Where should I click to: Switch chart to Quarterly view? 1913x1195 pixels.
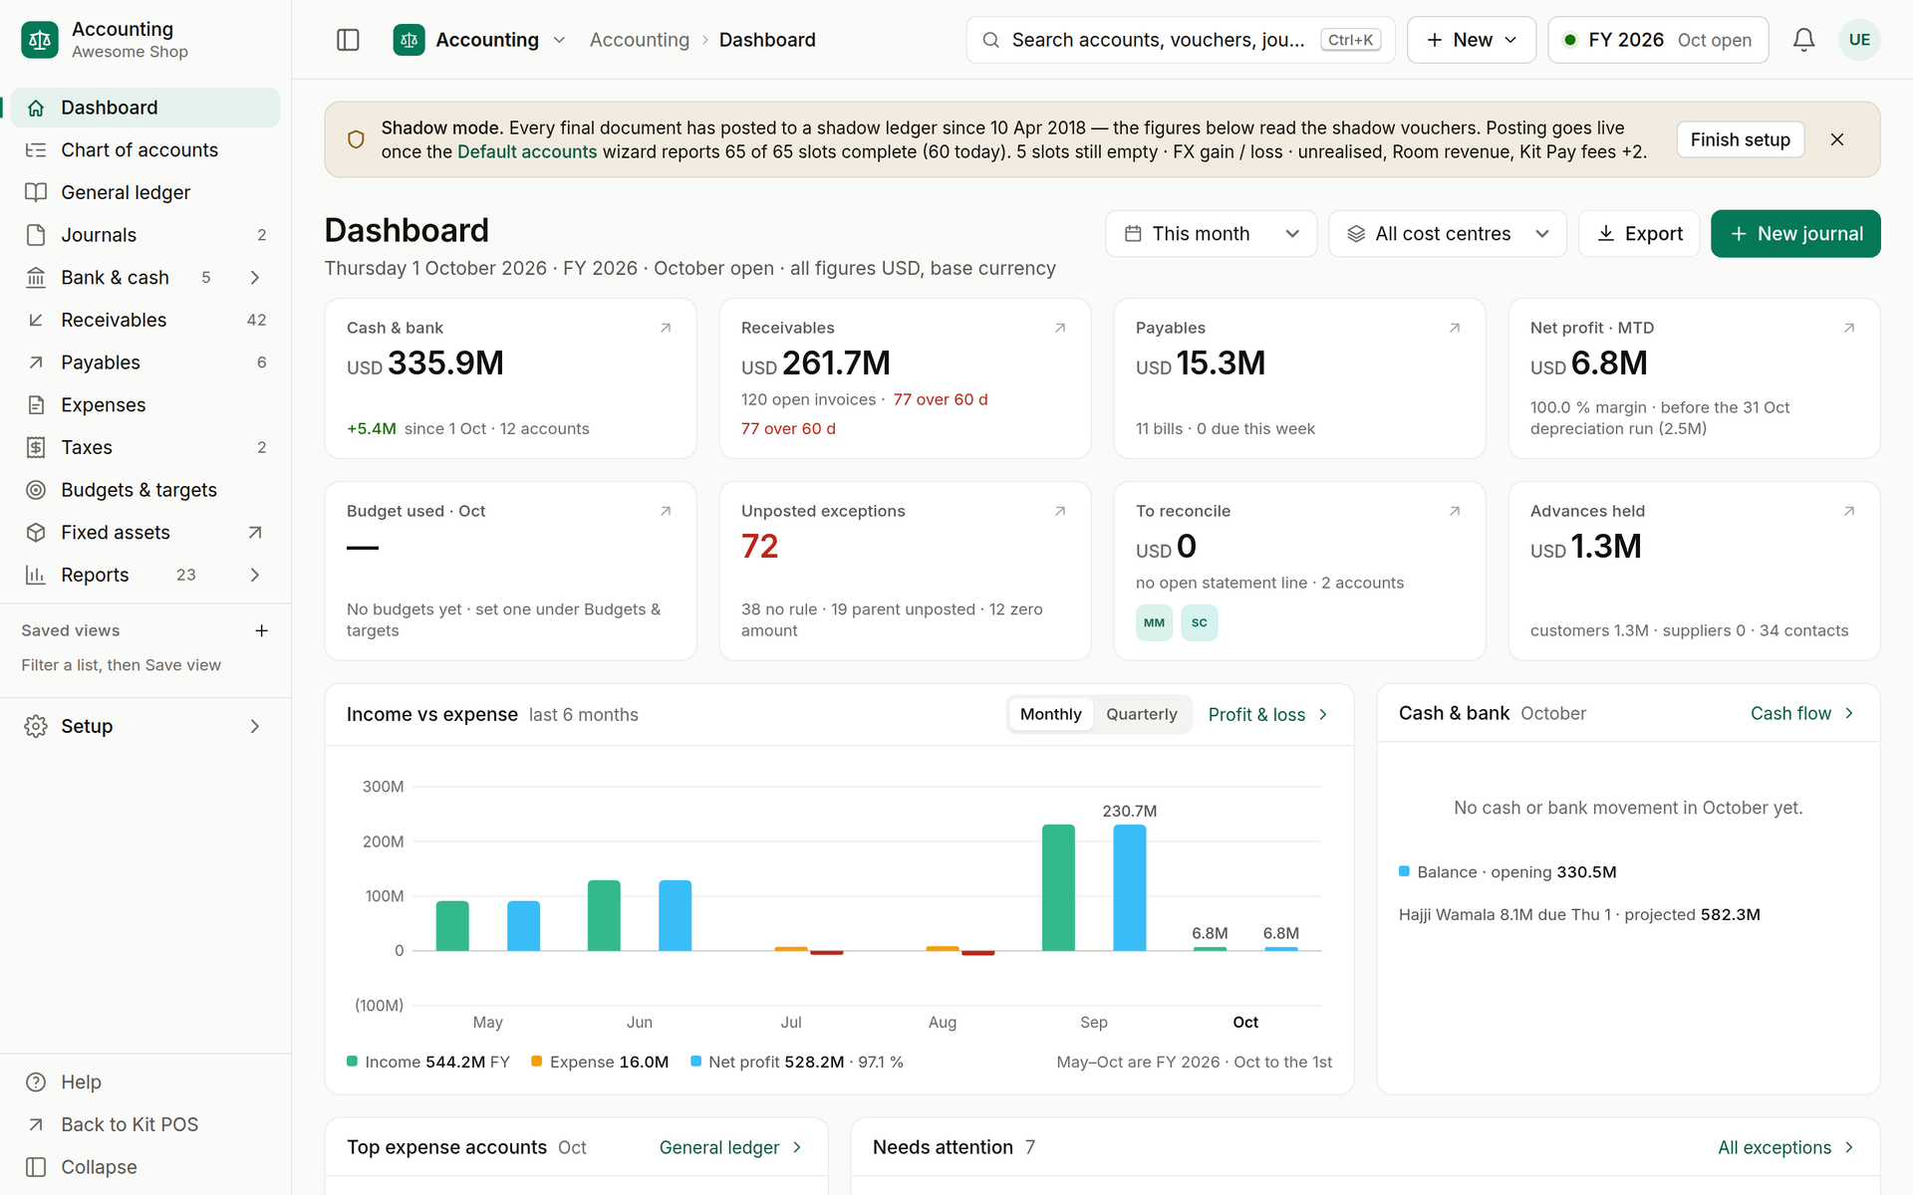click(1141, 714)
